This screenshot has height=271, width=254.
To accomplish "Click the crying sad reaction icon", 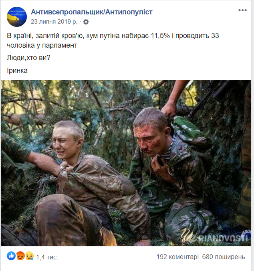I will point(29,256).
